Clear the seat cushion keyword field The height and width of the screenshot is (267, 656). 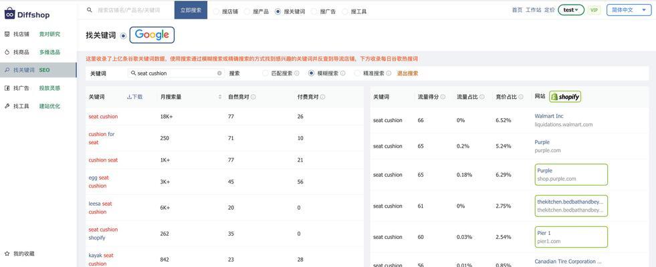click(219, 73)
